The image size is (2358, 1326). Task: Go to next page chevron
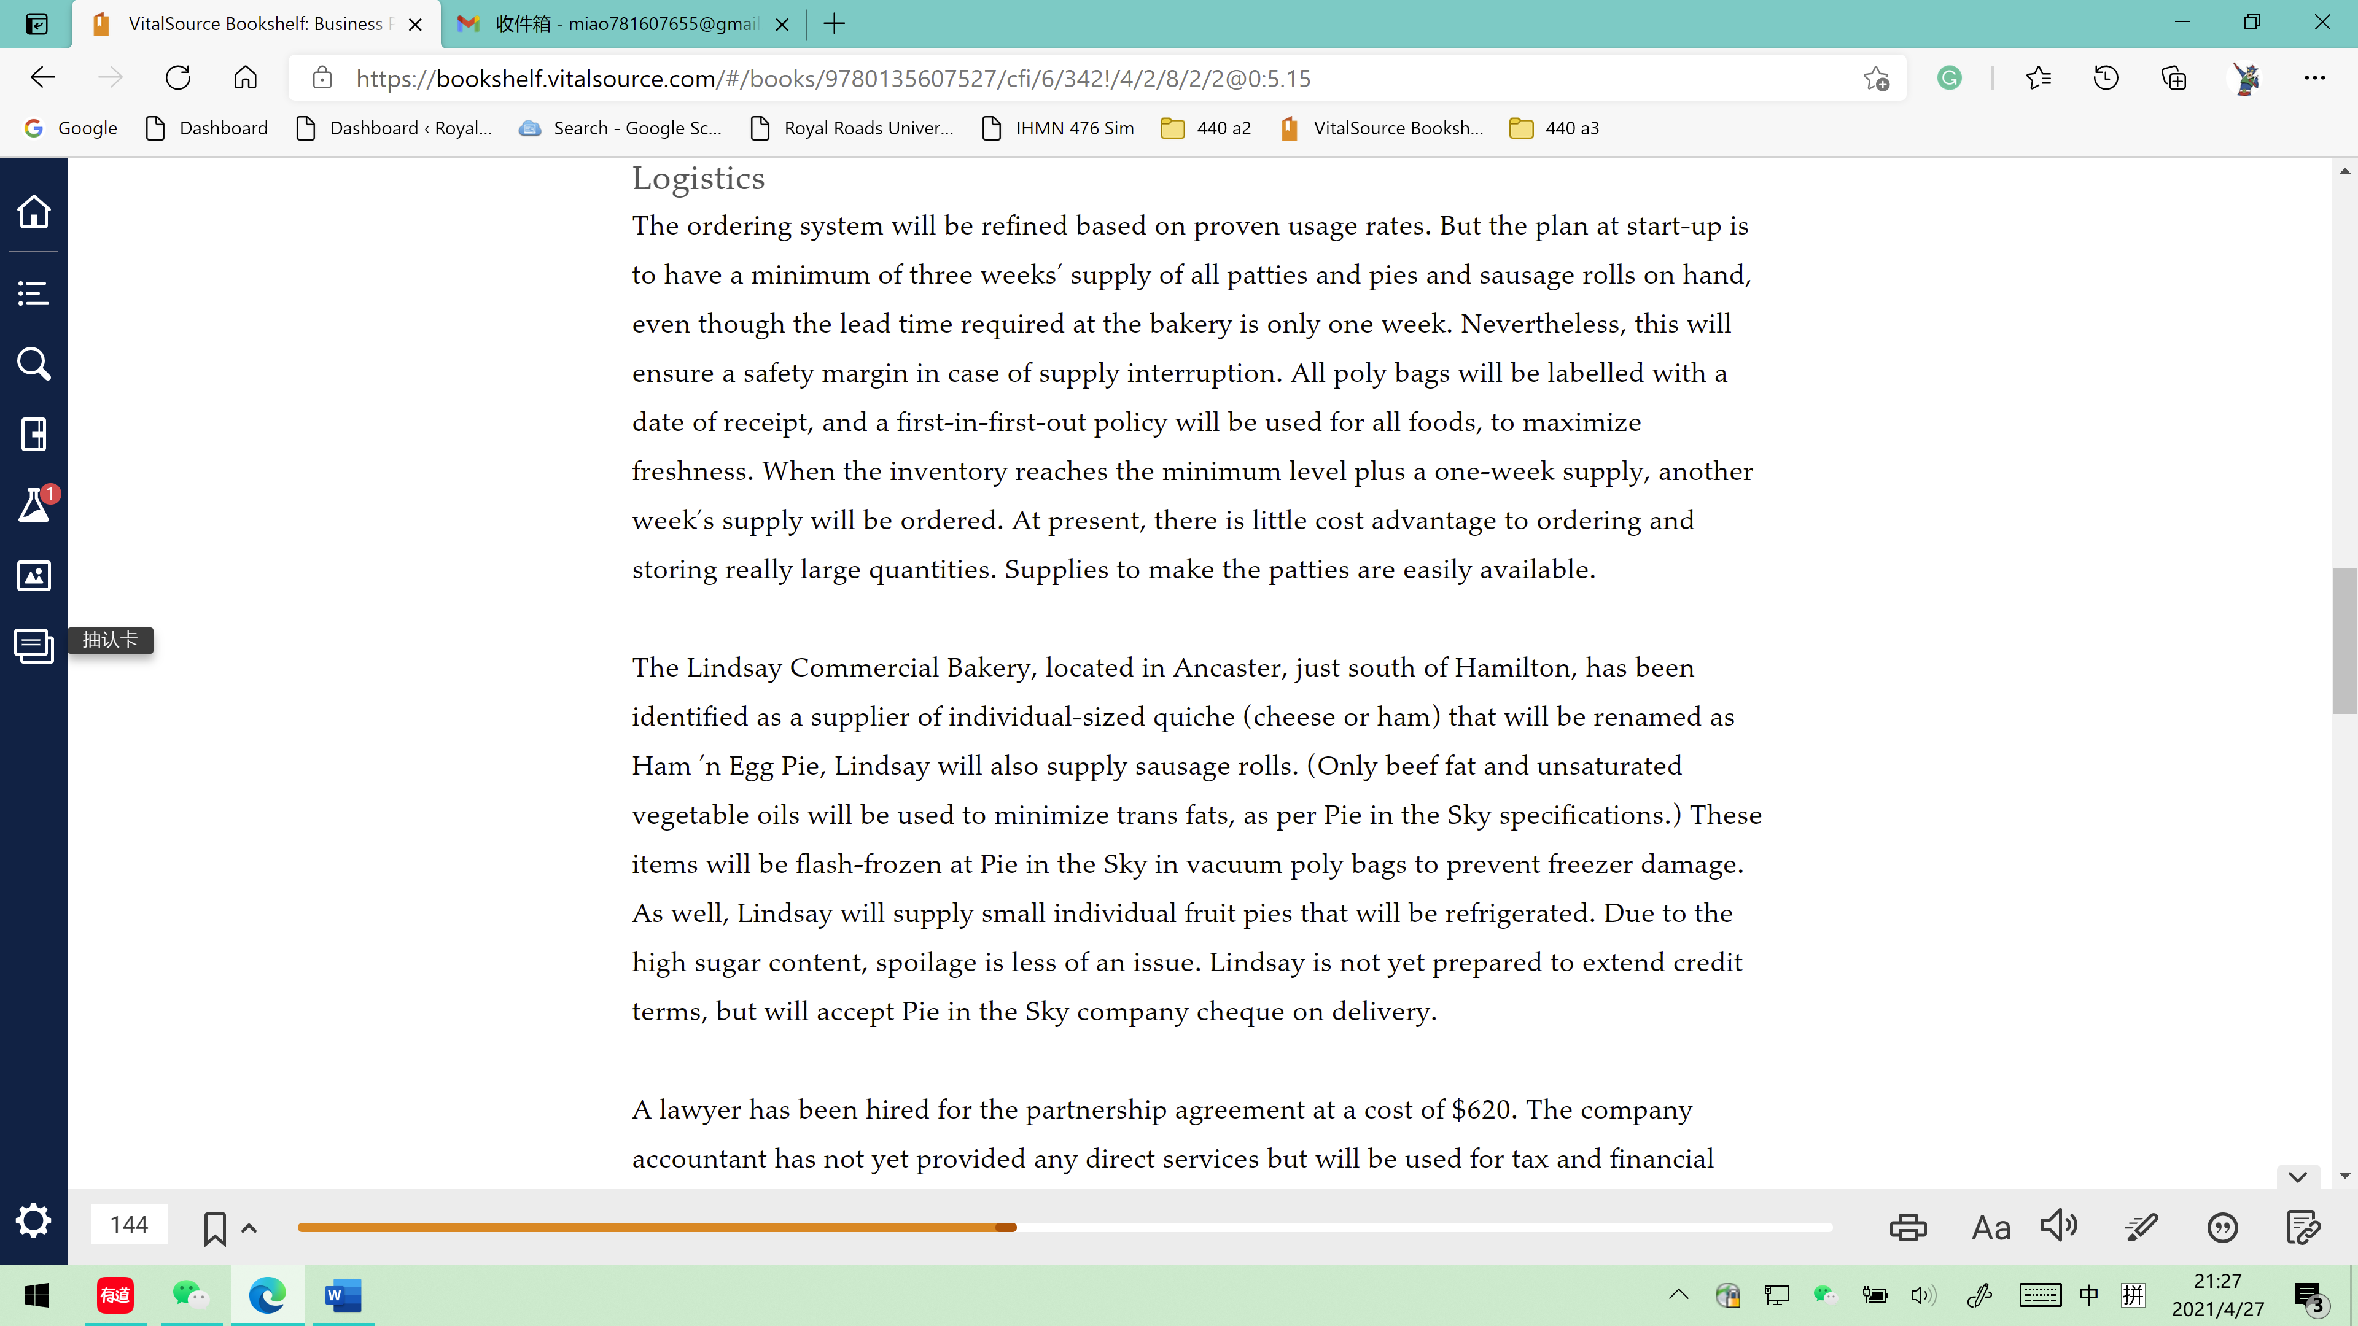[2298, 1177]
